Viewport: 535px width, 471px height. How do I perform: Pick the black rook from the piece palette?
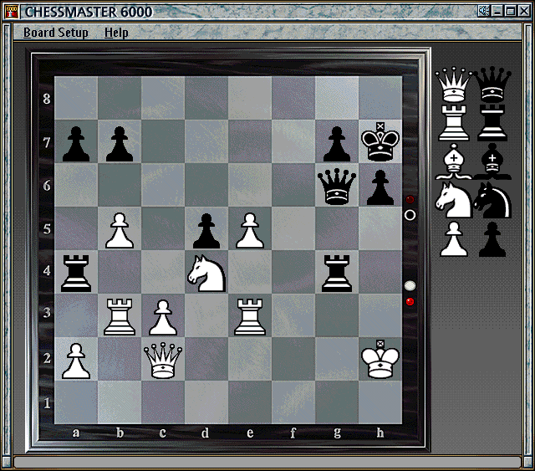click(492, 123)
